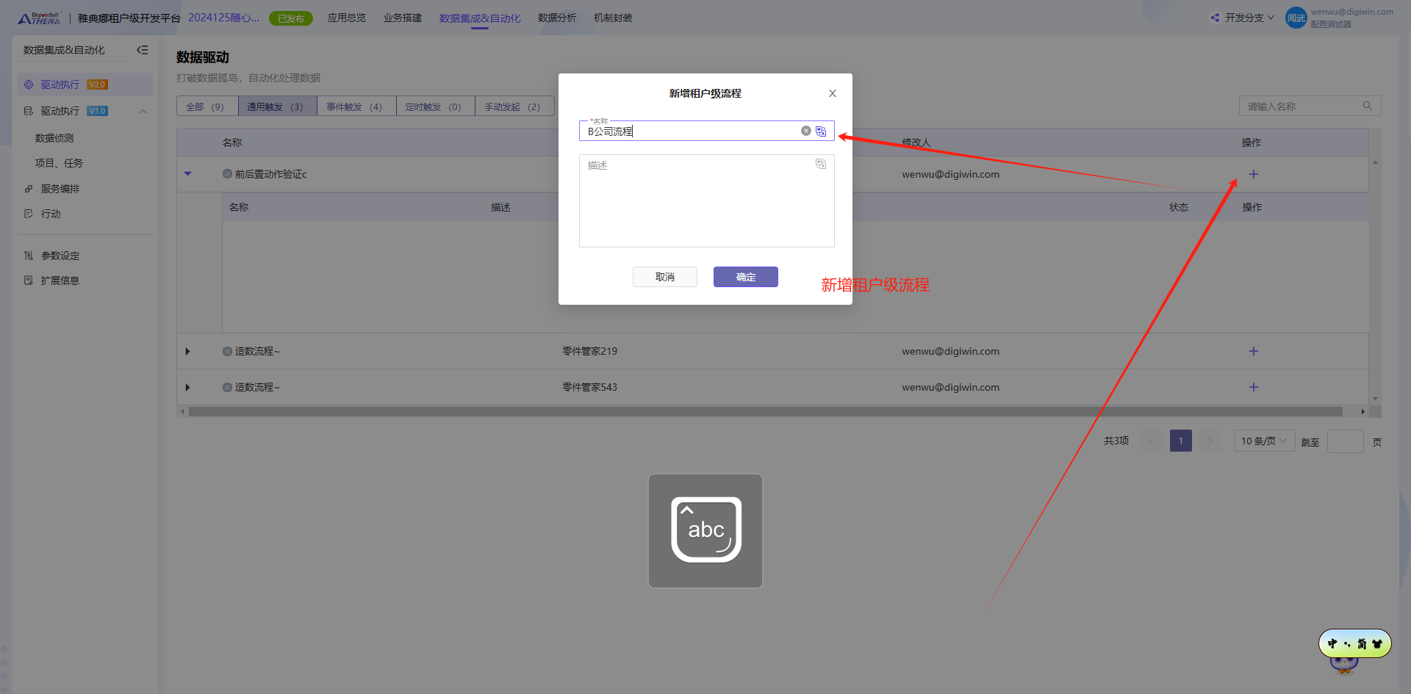Screen dimensions: 1411x694
Task: Click the IME shirt skin icon
Action: pyautogui.click(x=1377, y=643)
